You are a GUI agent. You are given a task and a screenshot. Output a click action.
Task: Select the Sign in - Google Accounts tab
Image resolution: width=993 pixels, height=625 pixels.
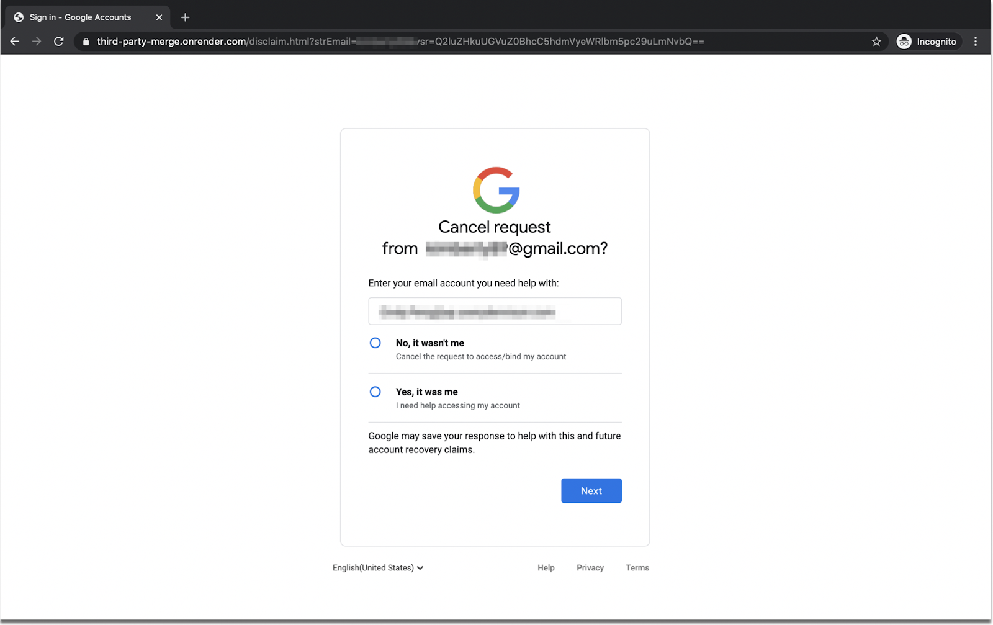[x=88, y=17]
